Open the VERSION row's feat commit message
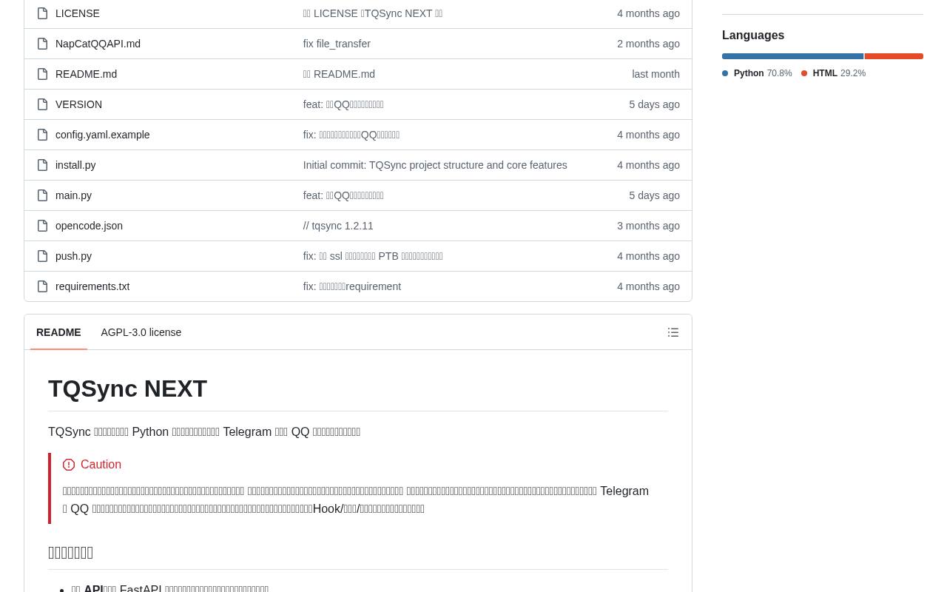Image resolution: width=947 pixels, height=592 pixels. (x=343, y=104)
